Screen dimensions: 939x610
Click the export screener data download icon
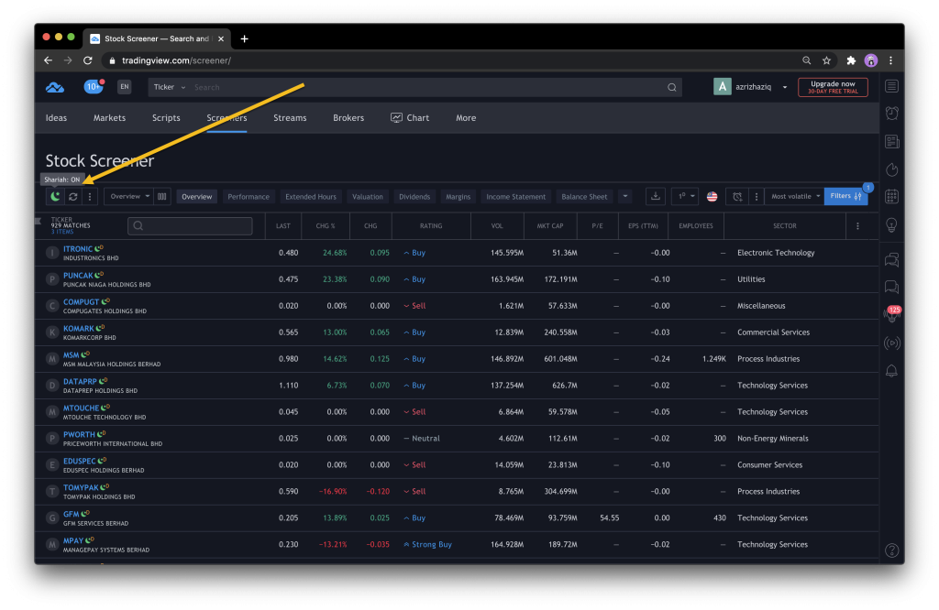pyautogui.click(x=655, y=196)
